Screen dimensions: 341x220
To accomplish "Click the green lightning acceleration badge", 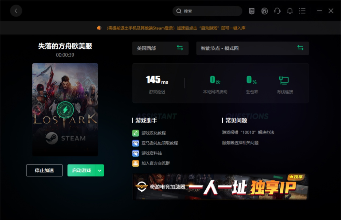I will point(65,110).
